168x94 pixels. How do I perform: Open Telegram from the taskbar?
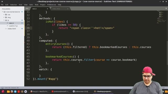pyautogui.click(x=15, y=91)
